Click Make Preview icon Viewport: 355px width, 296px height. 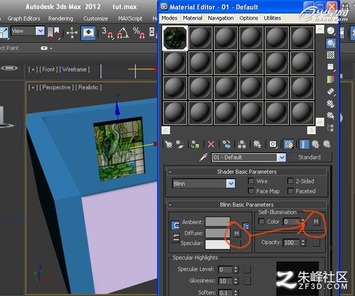click(331, 92)
